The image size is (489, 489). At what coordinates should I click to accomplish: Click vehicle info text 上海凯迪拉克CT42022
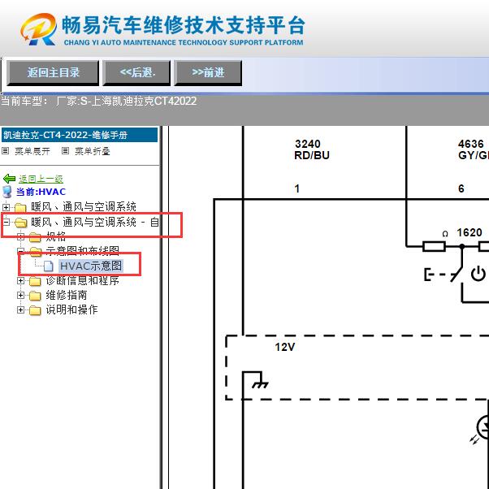pos(144,101)
